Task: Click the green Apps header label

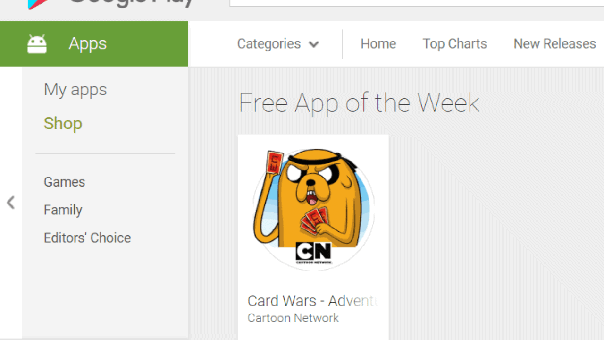Action: click(x=88, y=43)
